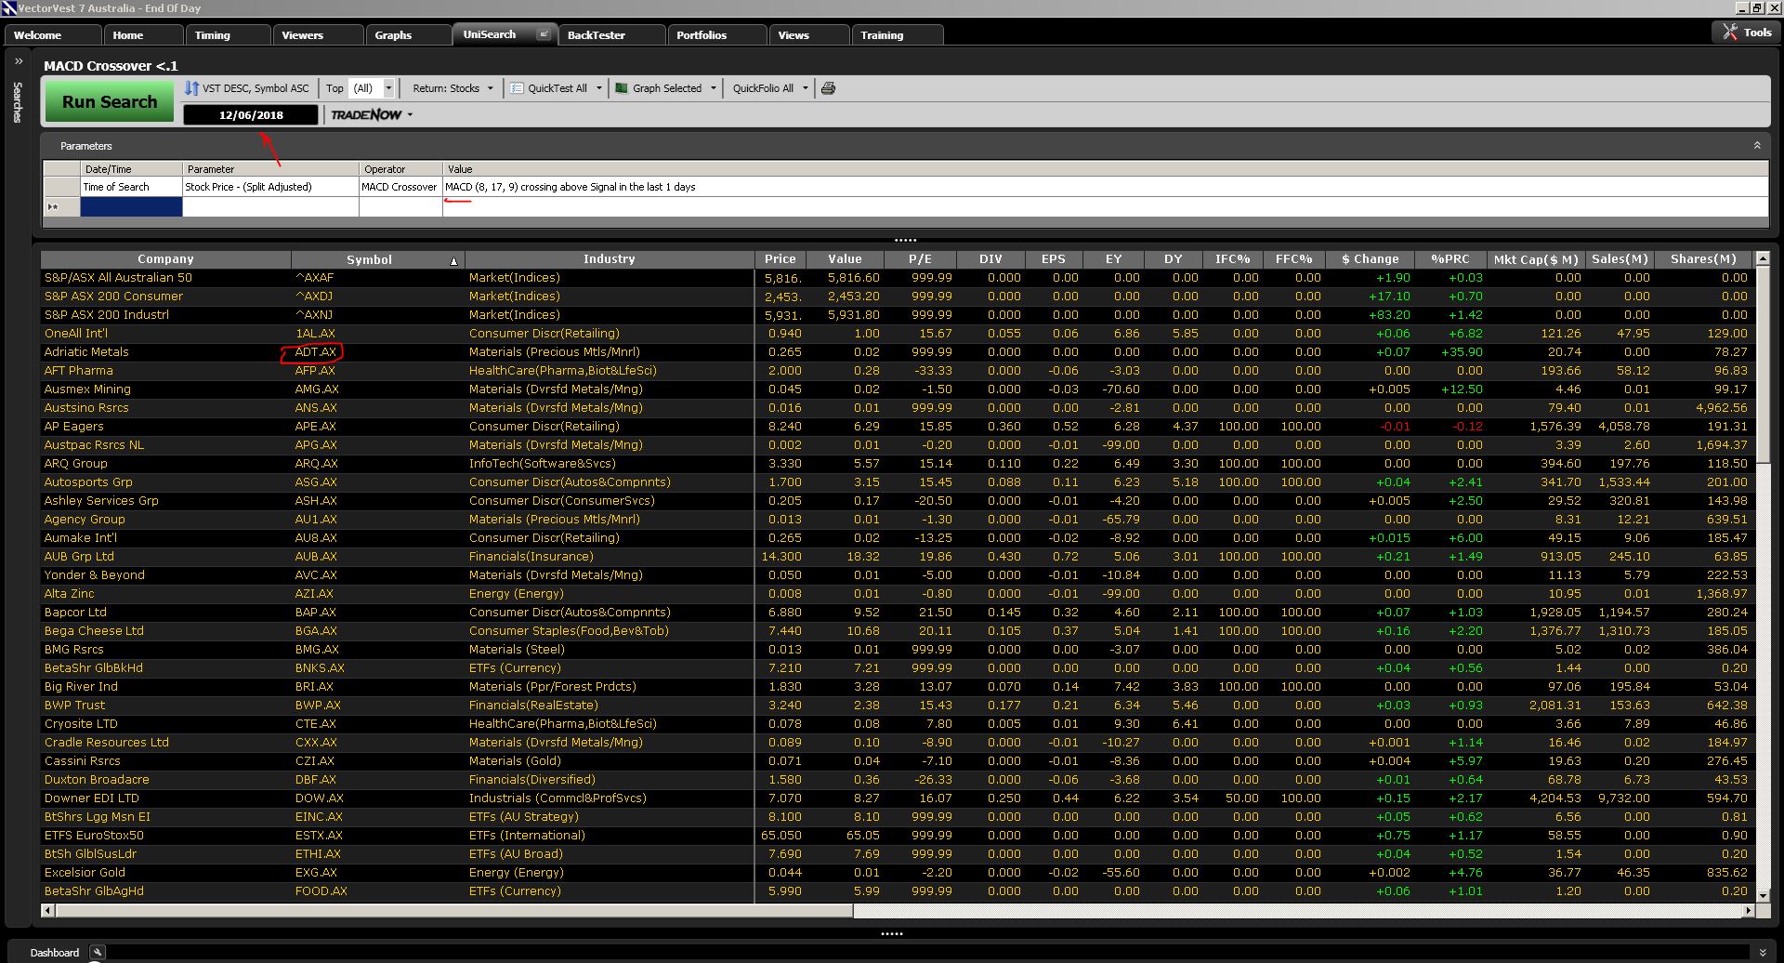The width and height of the screenshot is (1784, 963).
Task: Click the BWP Trust company name
Action: click(74, 706)
